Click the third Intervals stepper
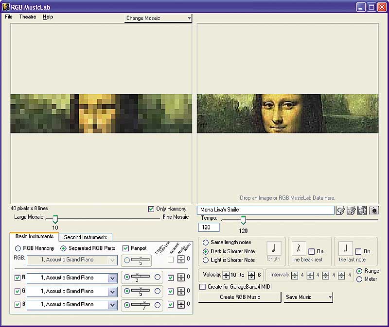 325,275
